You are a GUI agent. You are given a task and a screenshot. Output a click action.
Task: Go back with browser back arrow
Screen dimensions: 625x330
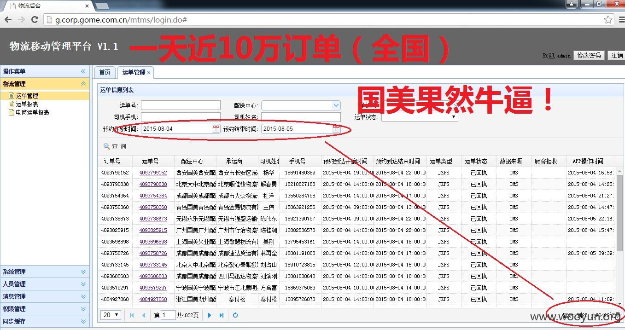click(x=8, y=20)
